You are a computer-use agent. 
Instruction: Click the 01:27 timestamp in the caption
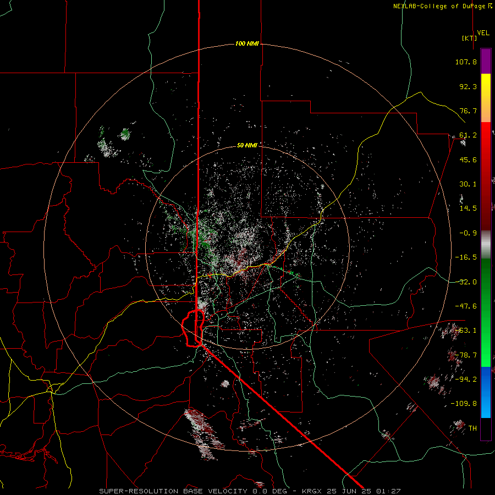coord(390,491)
